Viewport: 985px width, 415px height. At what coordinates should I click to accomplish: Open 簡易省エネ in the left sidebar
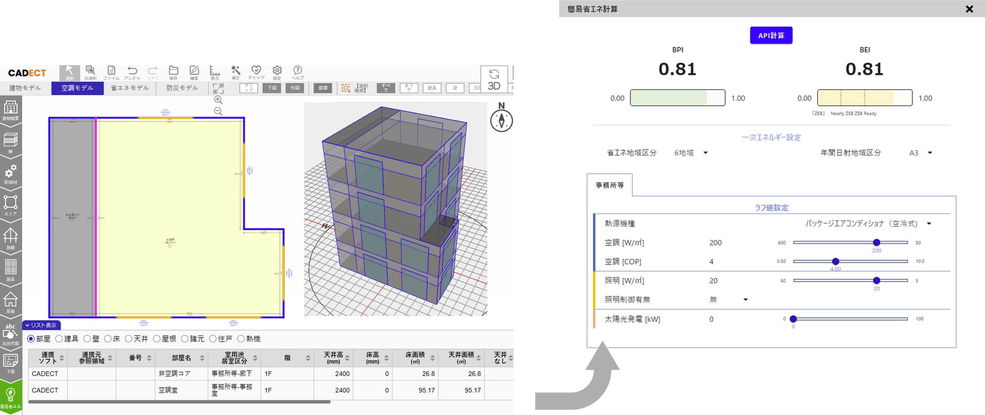pos(11,397)
